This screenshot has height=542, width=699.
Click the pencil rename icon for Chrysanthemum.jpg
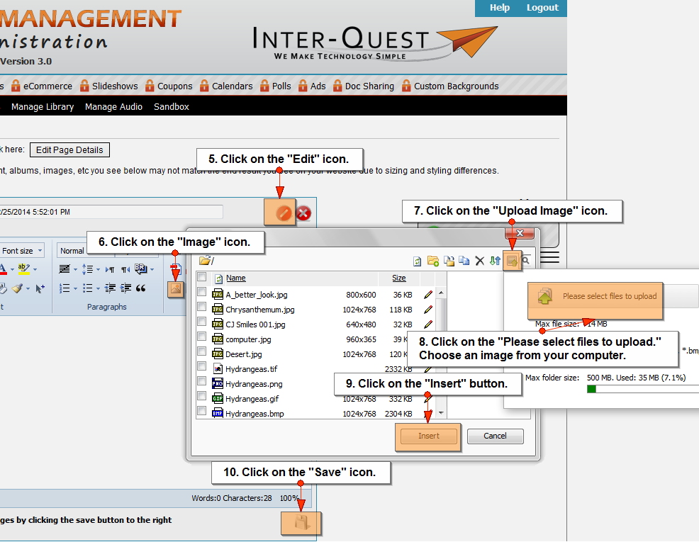tap(428, 310)
